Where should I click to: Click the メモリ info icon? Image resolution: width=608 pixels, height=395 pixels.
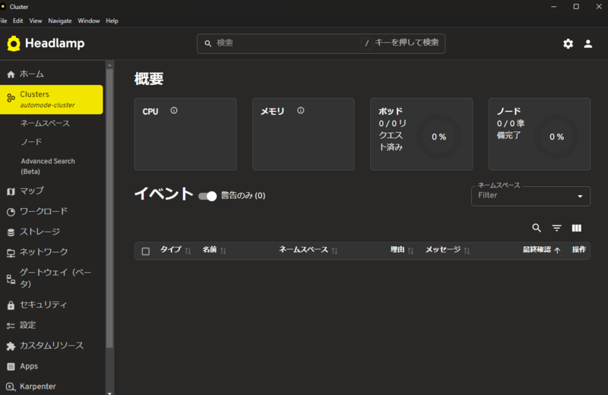300,110
